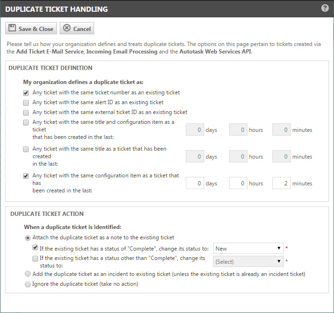Check same alert ID as existing ticket
Image resolution: width=334 pixels, height=313 pixels.
click(x=26, y=103)
